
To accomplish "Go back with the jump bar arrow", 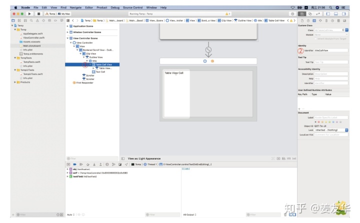I will pos(73,20).
